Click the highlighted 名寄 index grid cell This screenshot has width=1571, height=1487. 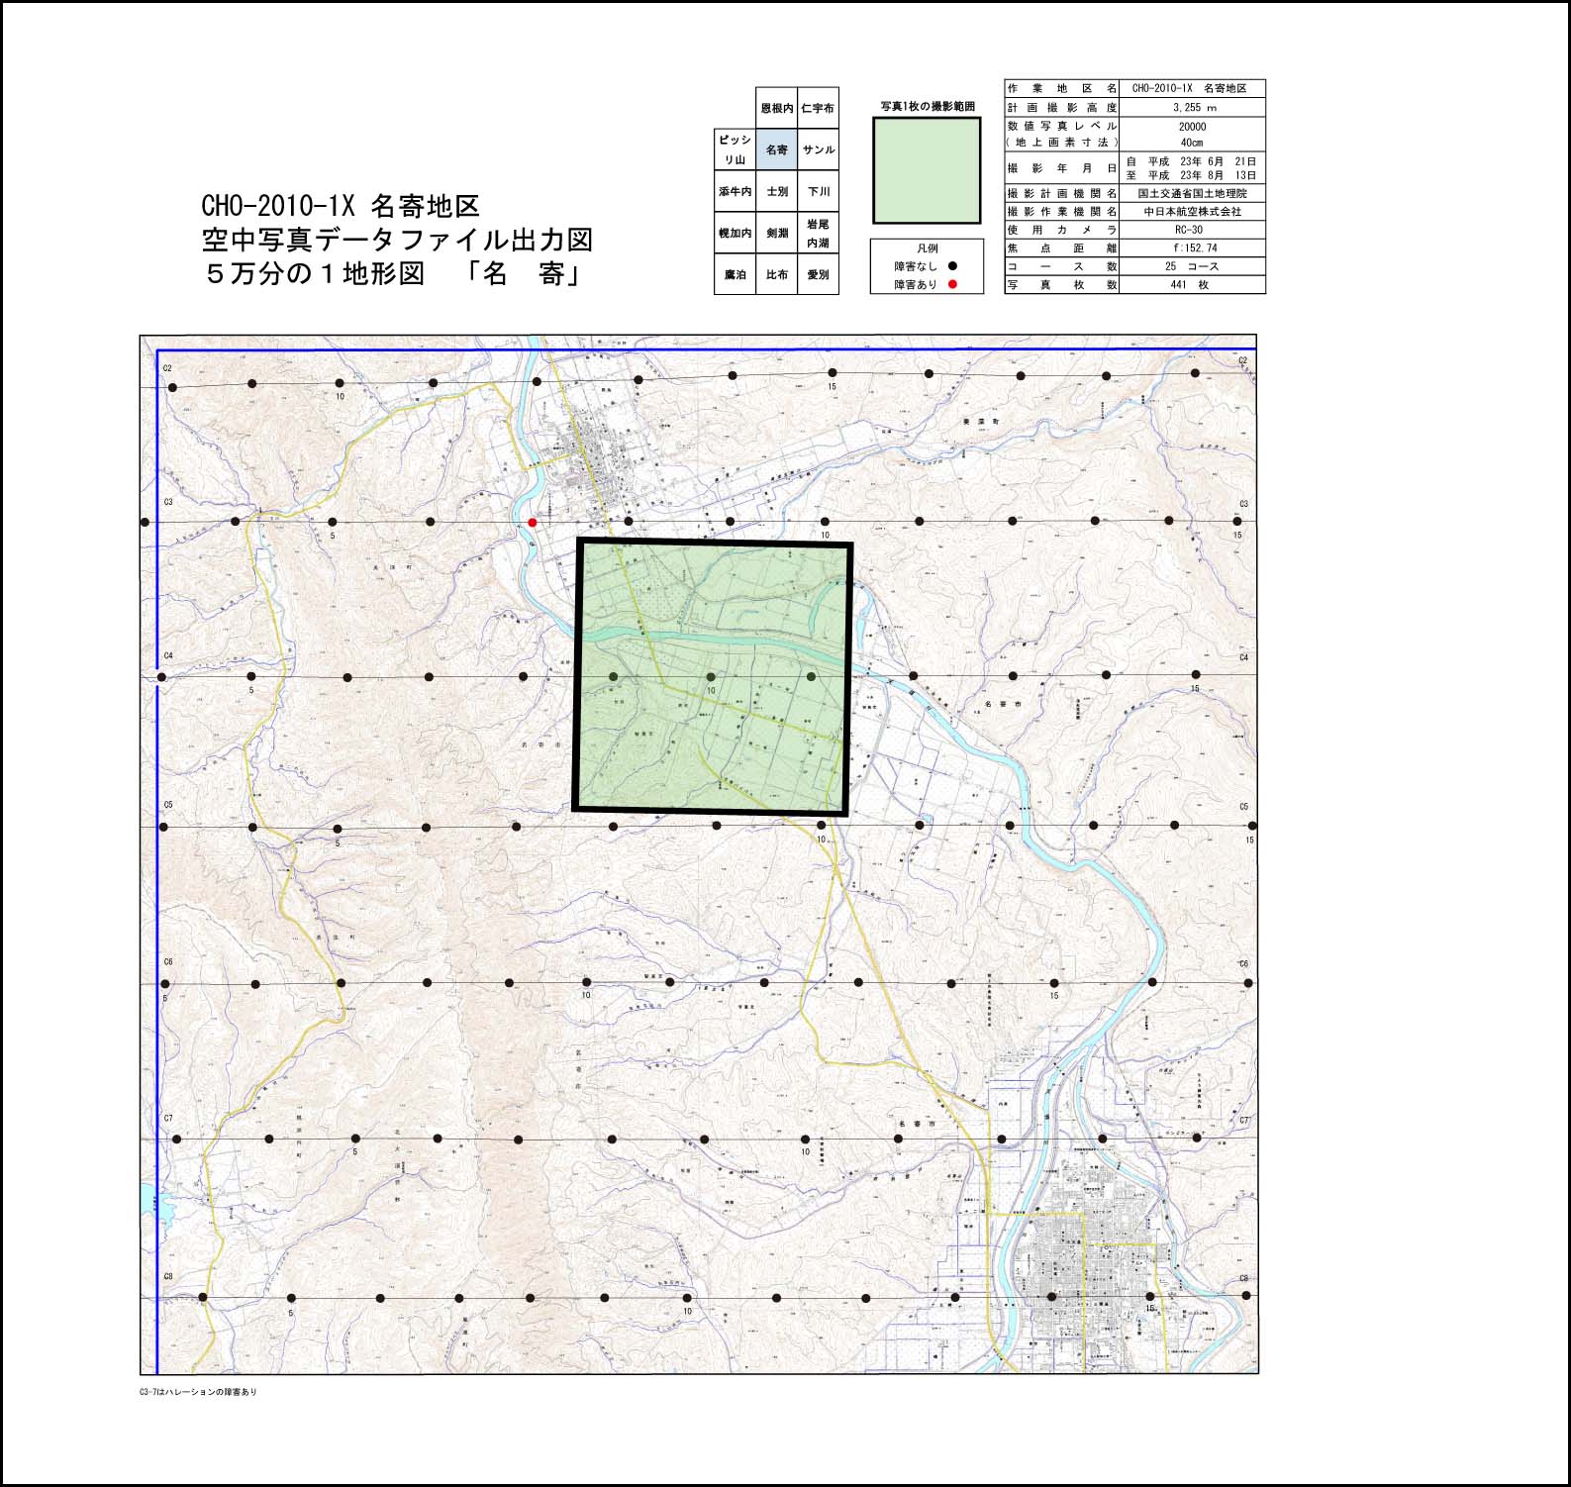(776, 149)
